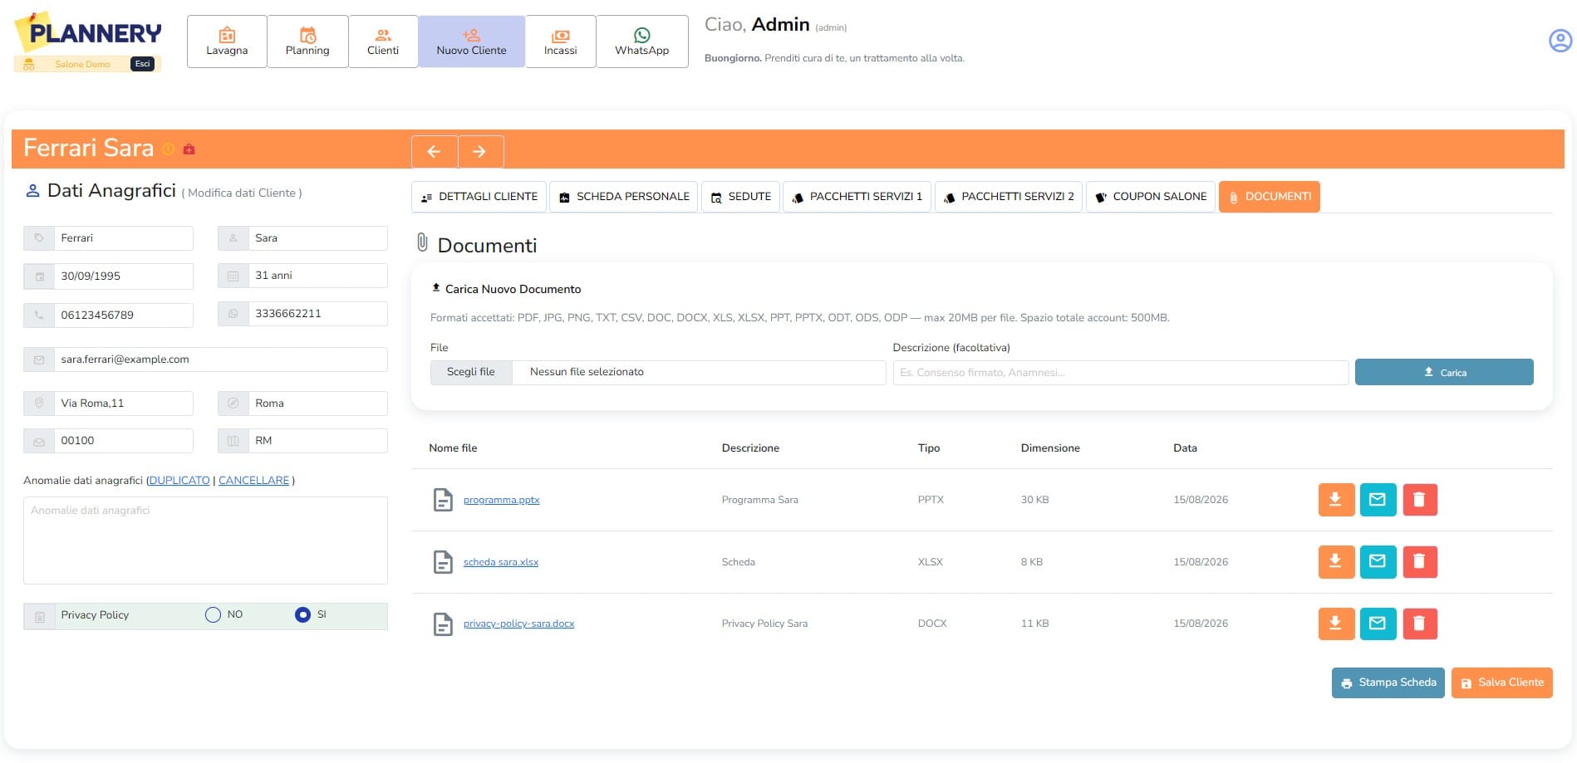
Task: Go to previous client arrow
Action: pyautogui.click(x=435, y=151)
